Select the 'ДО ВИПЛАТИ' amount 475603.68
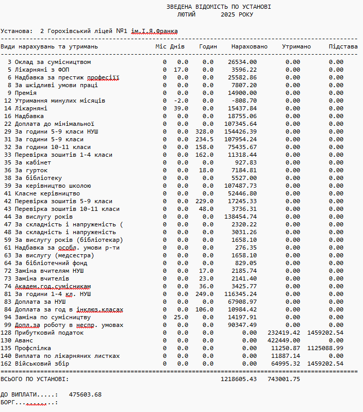The image size is (363, 412). pos(85,394)
